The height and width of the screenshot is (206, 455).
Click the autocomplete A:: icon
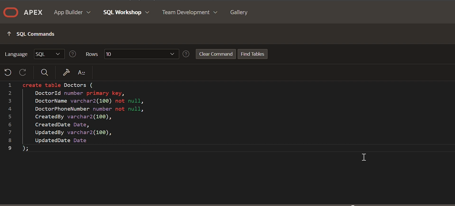click(81, 72)
